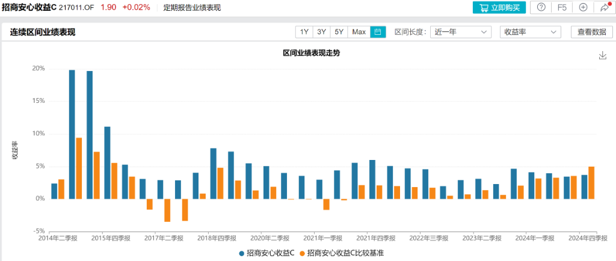Click fund code 217011.OF
This screenshot has width=616, height=261.
tap(76, 7)
